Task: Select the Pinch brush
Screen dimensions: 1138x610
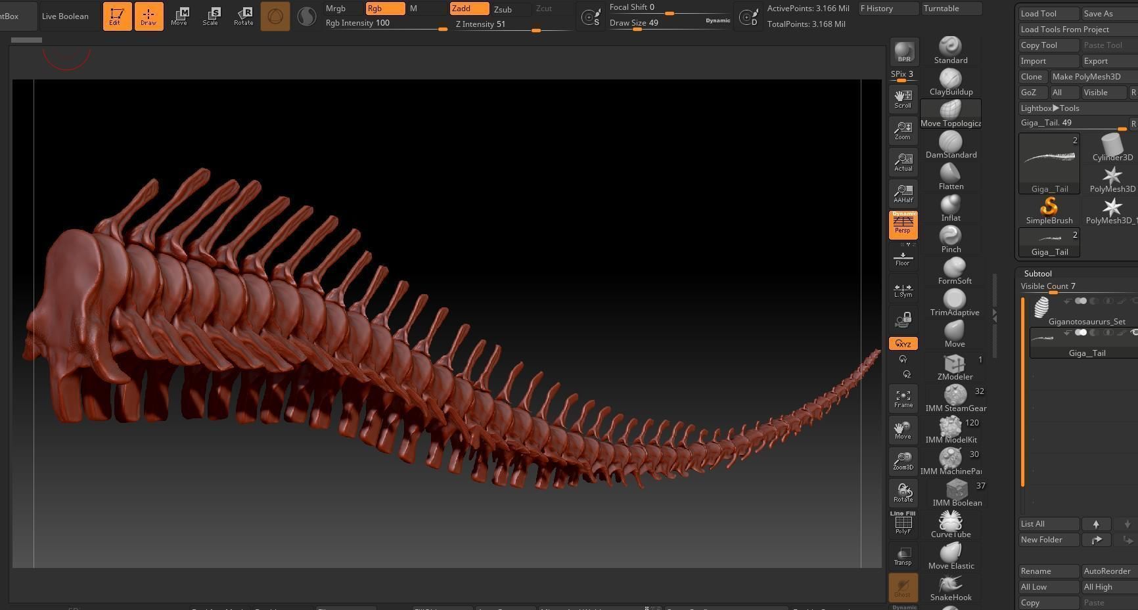Action: 951,240
